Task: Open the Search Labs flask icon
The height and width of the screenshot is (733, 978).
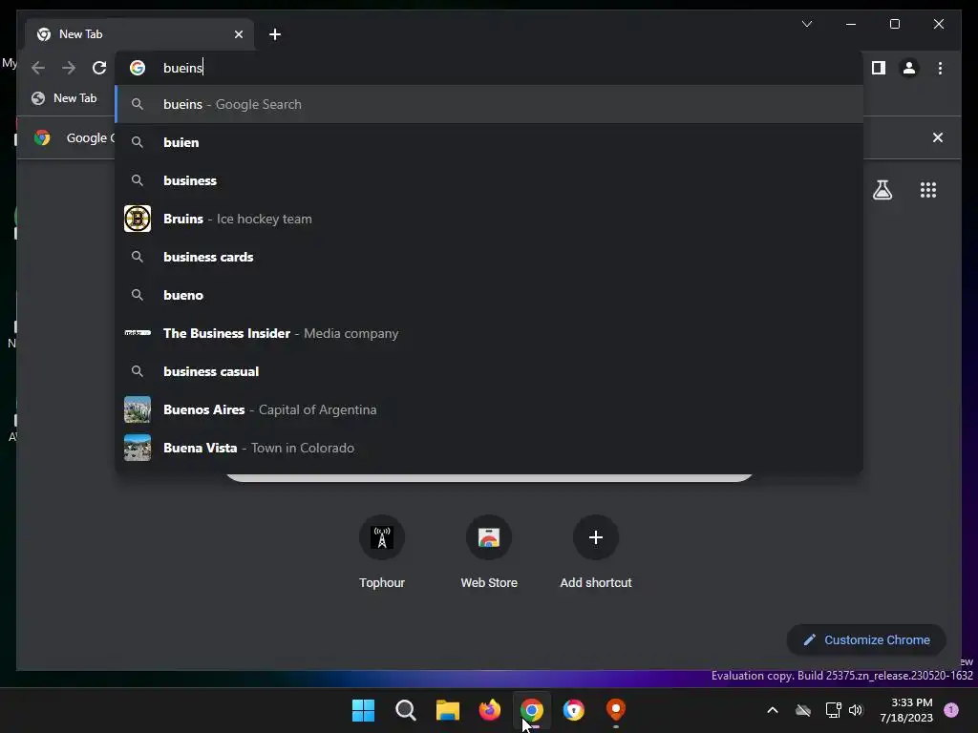Action: coord(882,190)
